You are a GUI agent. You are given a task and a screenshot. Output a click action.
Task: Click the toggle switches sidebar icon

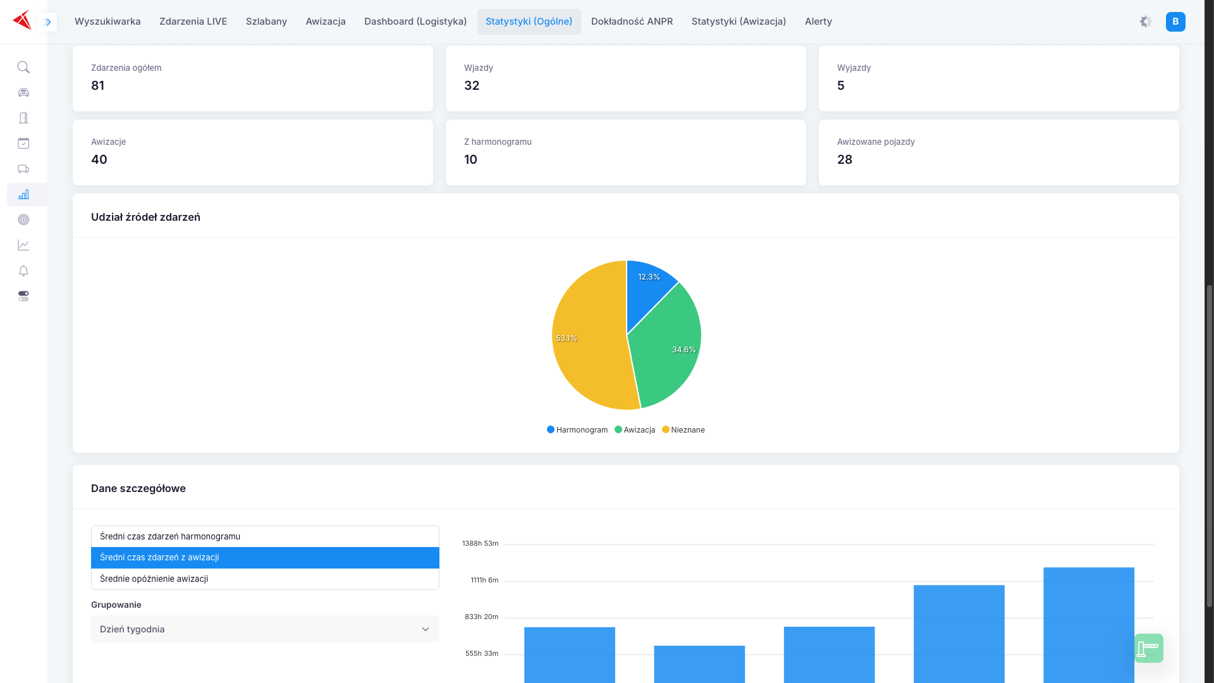click(23, 296)
